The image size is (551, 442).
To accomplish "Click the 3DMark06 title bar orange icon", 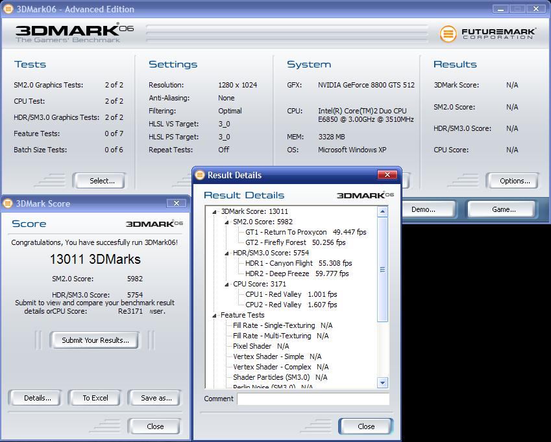I will click(8, 9).
